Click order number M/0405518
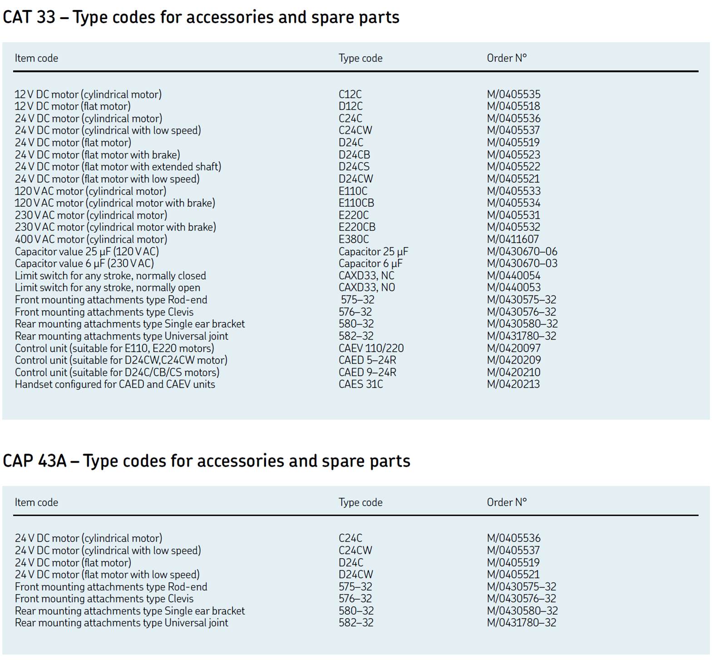Viewport: 714px width, 660px height. pos(513,106)
